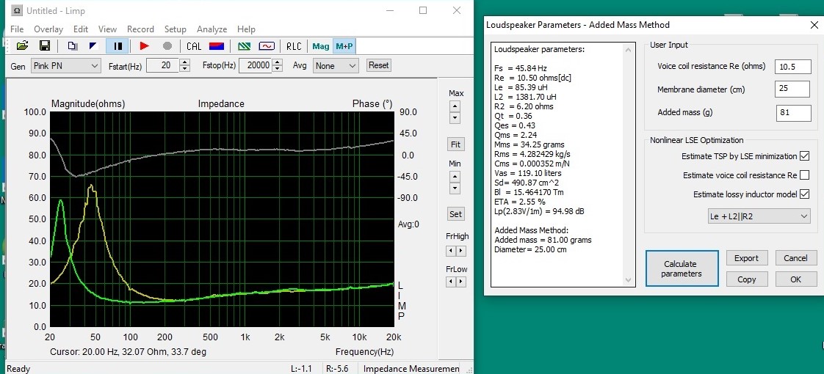Lower graph Min with the down arrow
Viewport: 824px width, 374px height.
(x=455, y=188)
